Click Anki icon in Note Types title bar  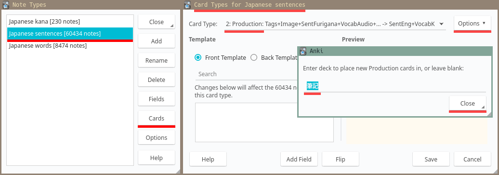[x=5, y=5]
